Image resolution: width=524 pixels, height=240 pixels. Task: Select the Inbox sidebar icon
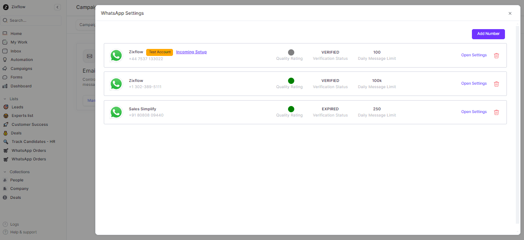(5, 51)
